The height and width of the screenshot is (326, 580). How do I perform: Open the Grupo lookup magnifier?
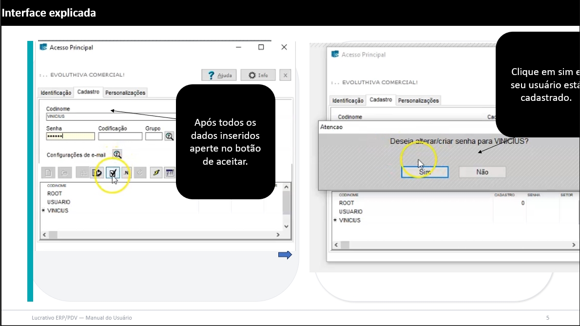click(169, 136)
